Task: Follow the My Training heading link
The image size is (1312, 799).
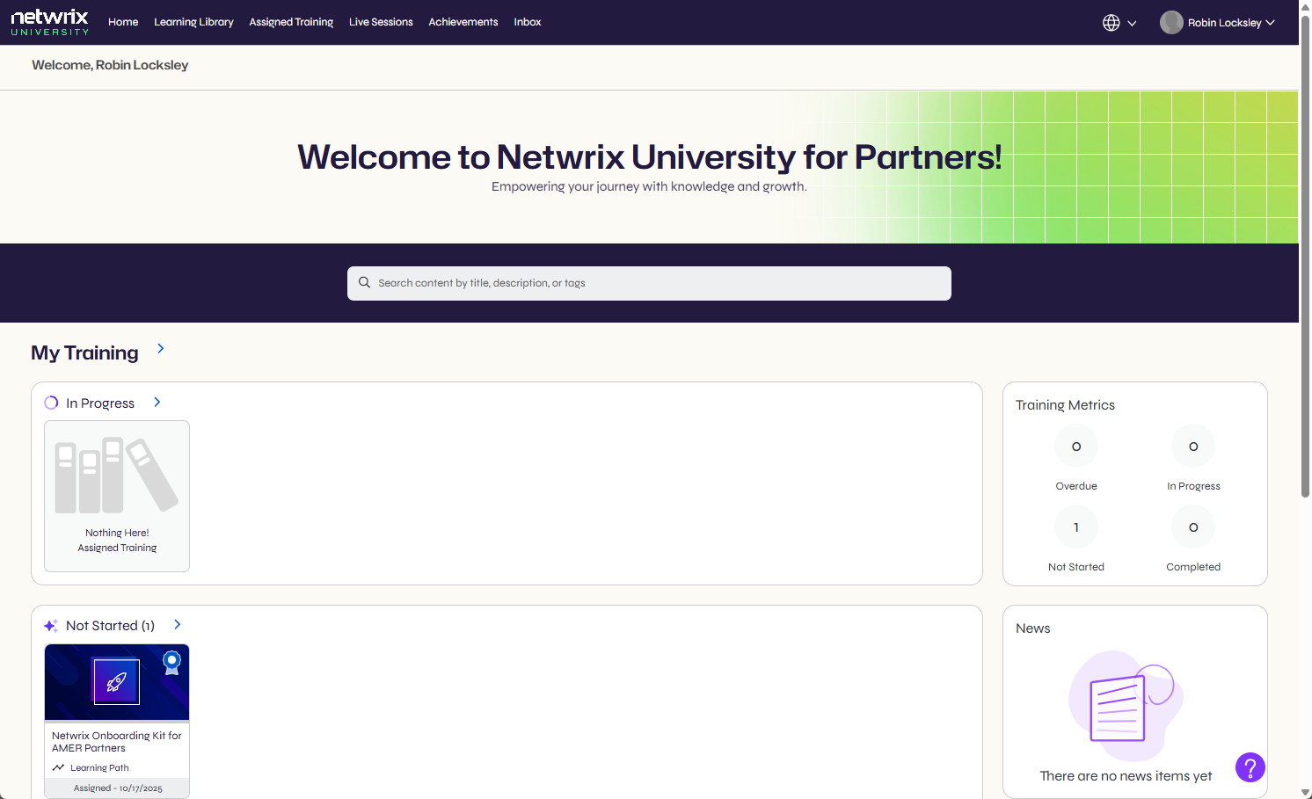Action: click(84, 352)
